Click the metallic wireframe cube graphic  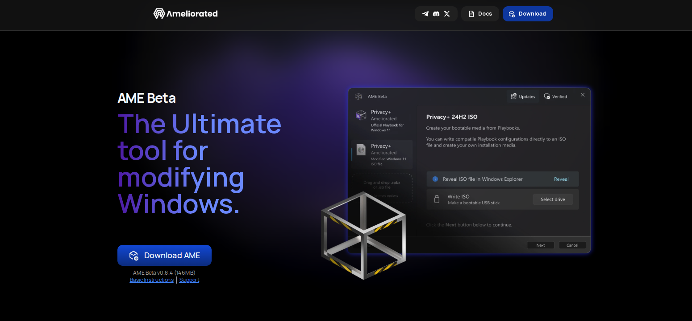click(x=363, y=235)
